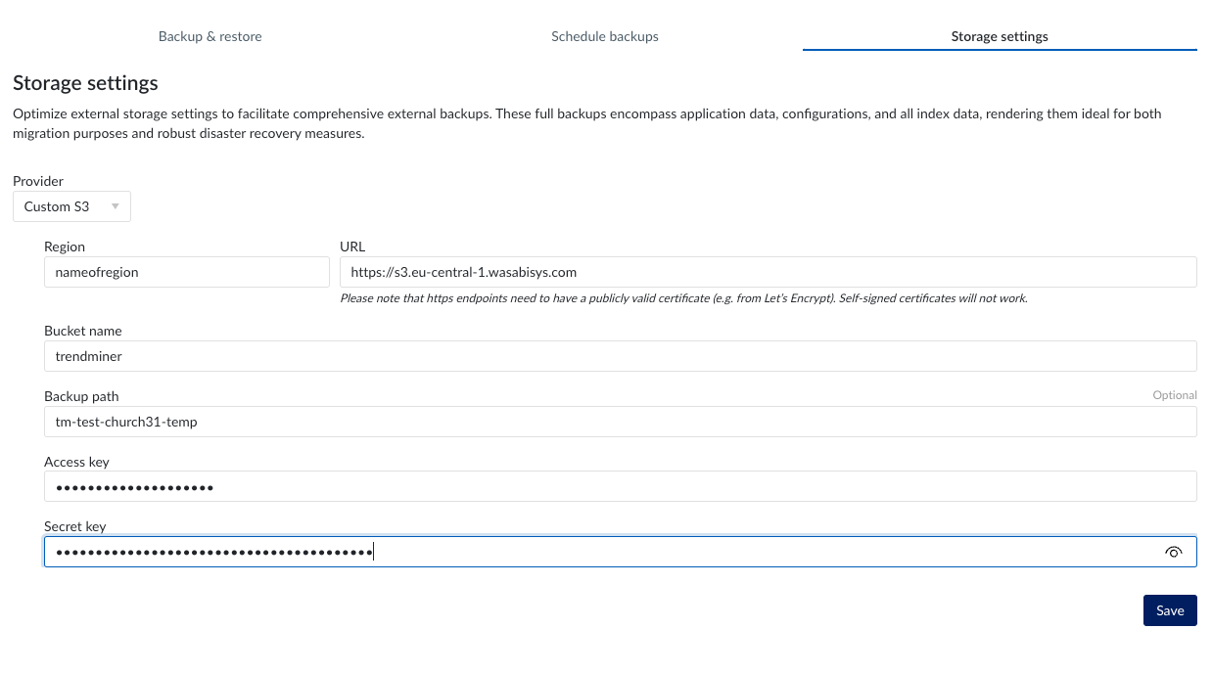Click the Region field label

click(x=65, y=247)
